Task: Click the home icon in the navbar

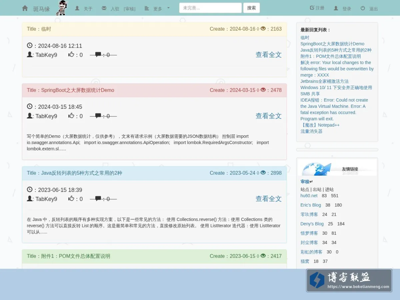Action: (25, 8)
